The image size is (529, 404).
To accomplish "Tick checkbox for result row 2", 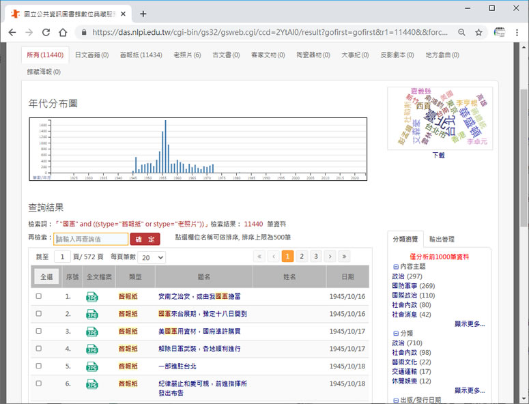I will (x=39, y=314).
